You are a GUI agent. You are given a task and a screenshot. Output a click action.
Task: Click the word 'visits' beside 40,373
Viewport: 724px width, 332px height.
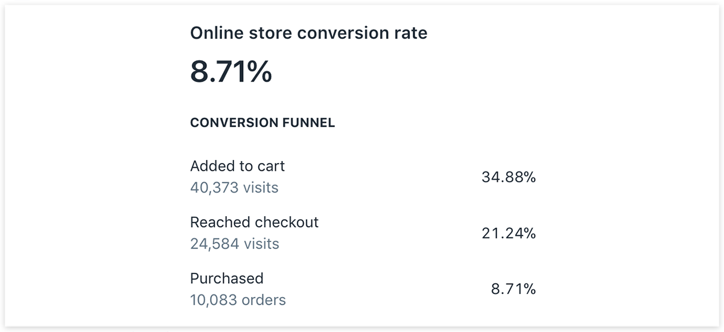pyautogui.click(x=261, y=188)
